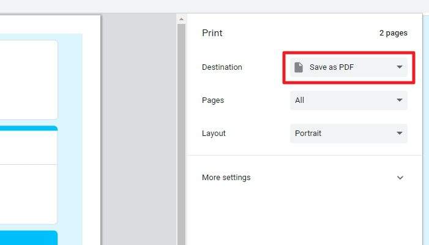The image size is (429, 245).
Task: Click the PDF document icon in Destination
Action: [x=299, y=67]
